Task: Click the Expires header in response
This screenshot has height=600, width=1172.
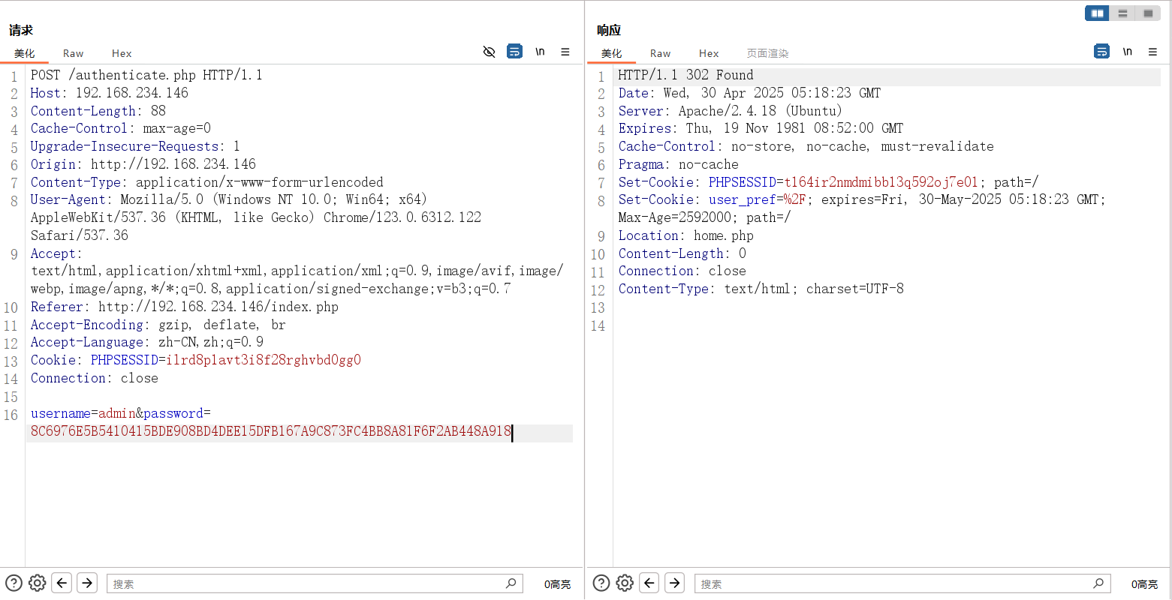Action: pos(761,128)
